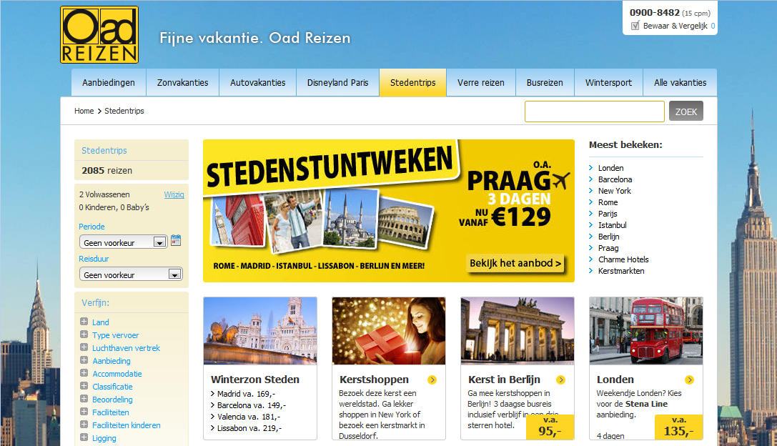Open the Periode calendar picker icon

coord(176,240)
